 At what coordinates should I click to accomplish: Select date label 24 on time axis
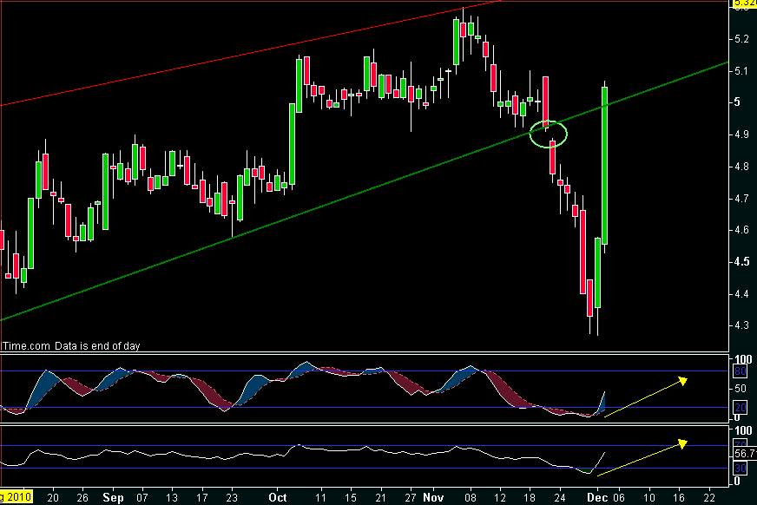pyautogui.click(x=560, y=497)
